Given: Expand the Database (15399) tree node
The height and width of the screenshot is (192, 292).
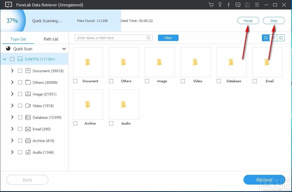Looking at the screenshot, I should click(x=12, y=117).
